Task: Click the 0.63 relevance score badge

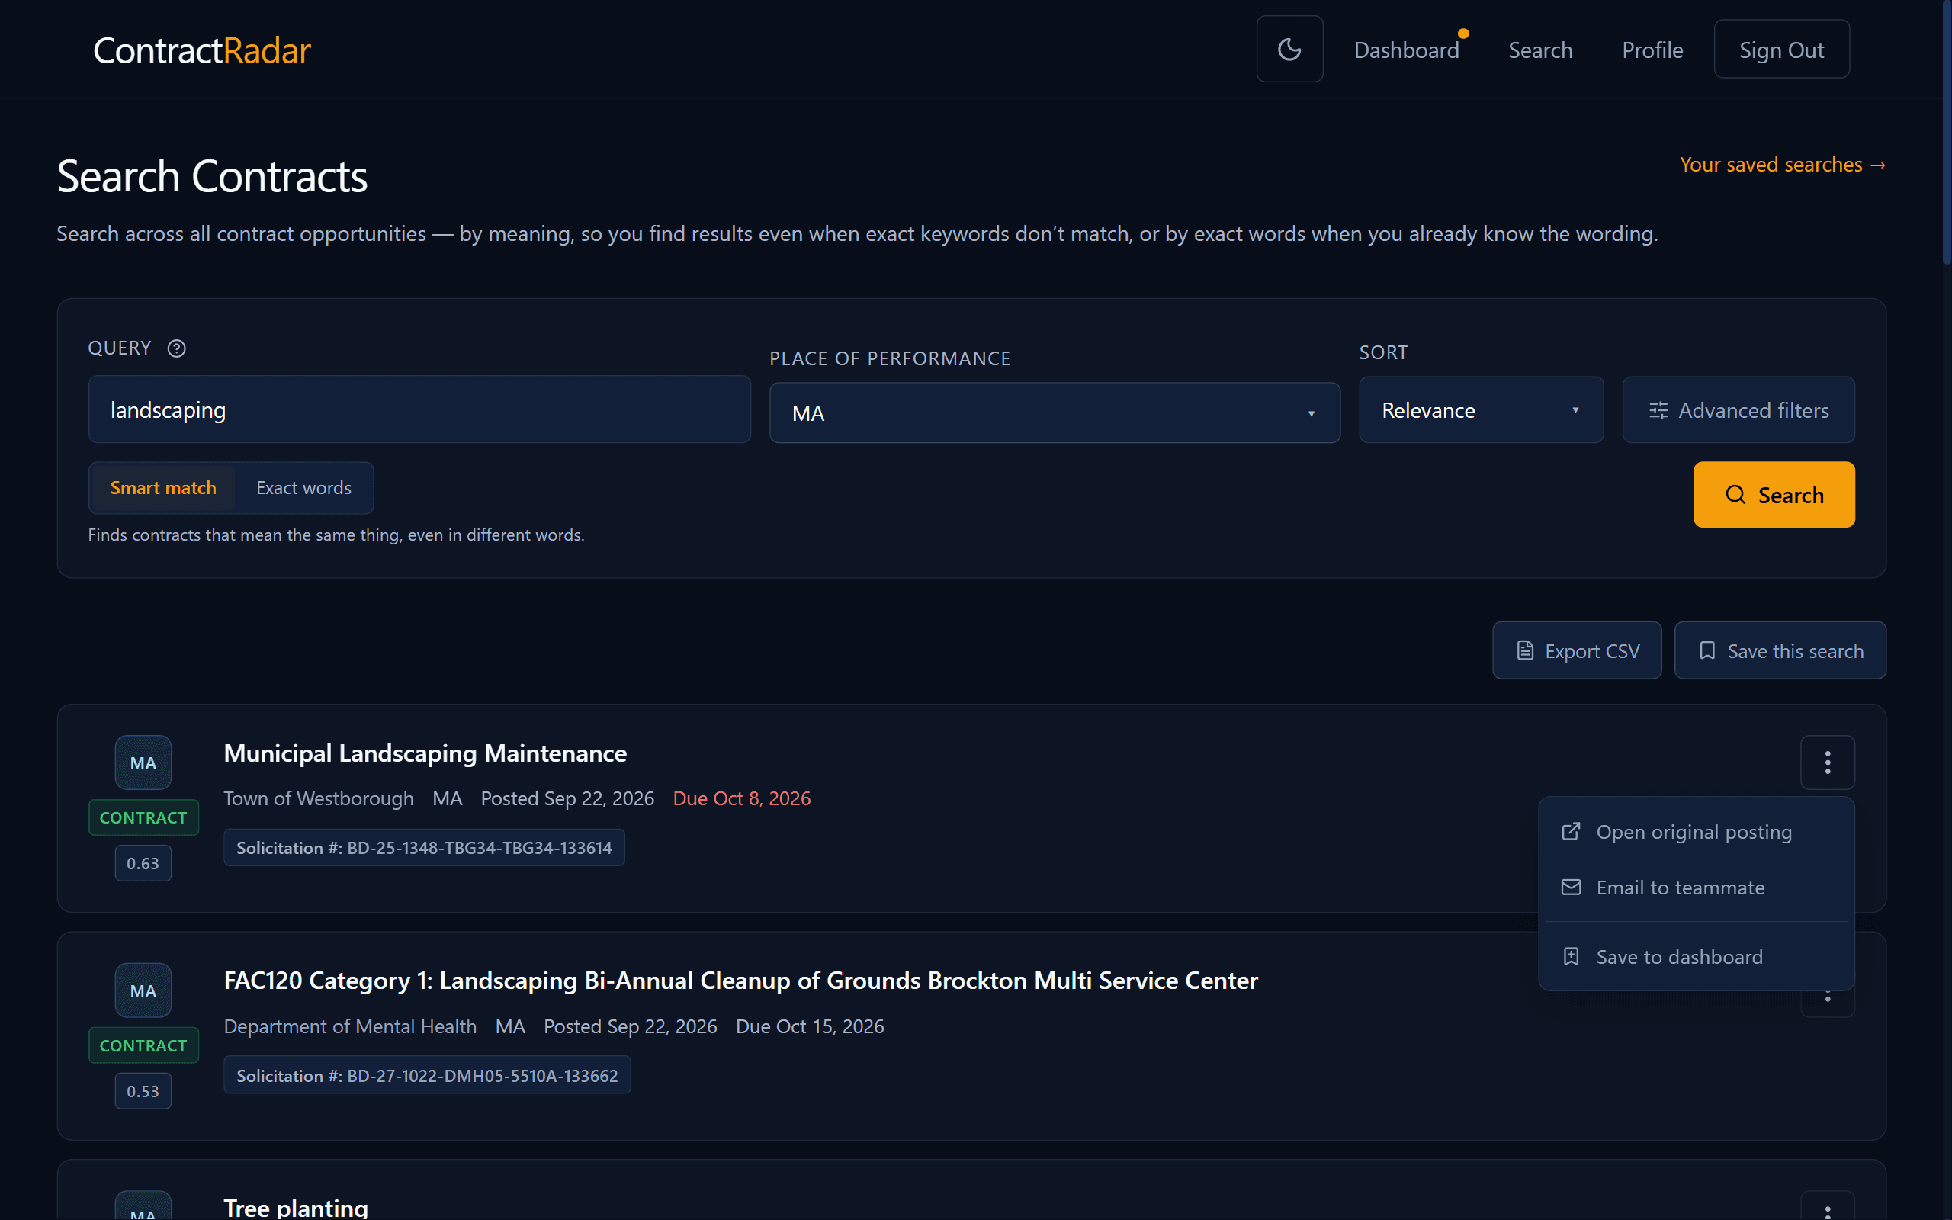Action: click(143, 863)
